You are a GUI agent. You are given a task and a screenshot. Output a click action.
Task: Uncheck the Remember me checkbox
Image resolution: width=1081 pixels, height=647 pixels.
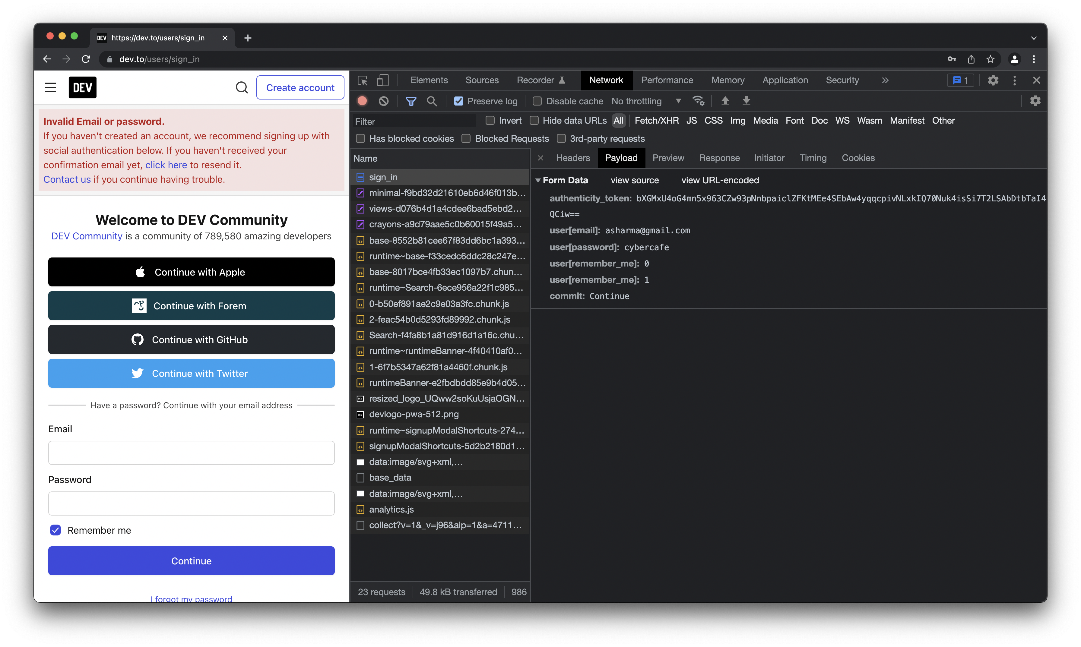pyautogui.click(x=55, y=530)
